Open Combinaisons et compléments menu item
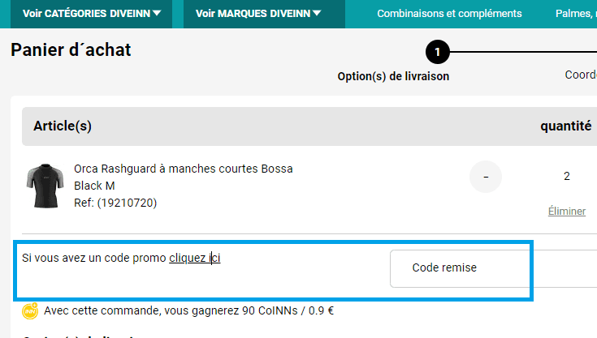Screen dimensions: 597x338 click(x=449, y=14)
